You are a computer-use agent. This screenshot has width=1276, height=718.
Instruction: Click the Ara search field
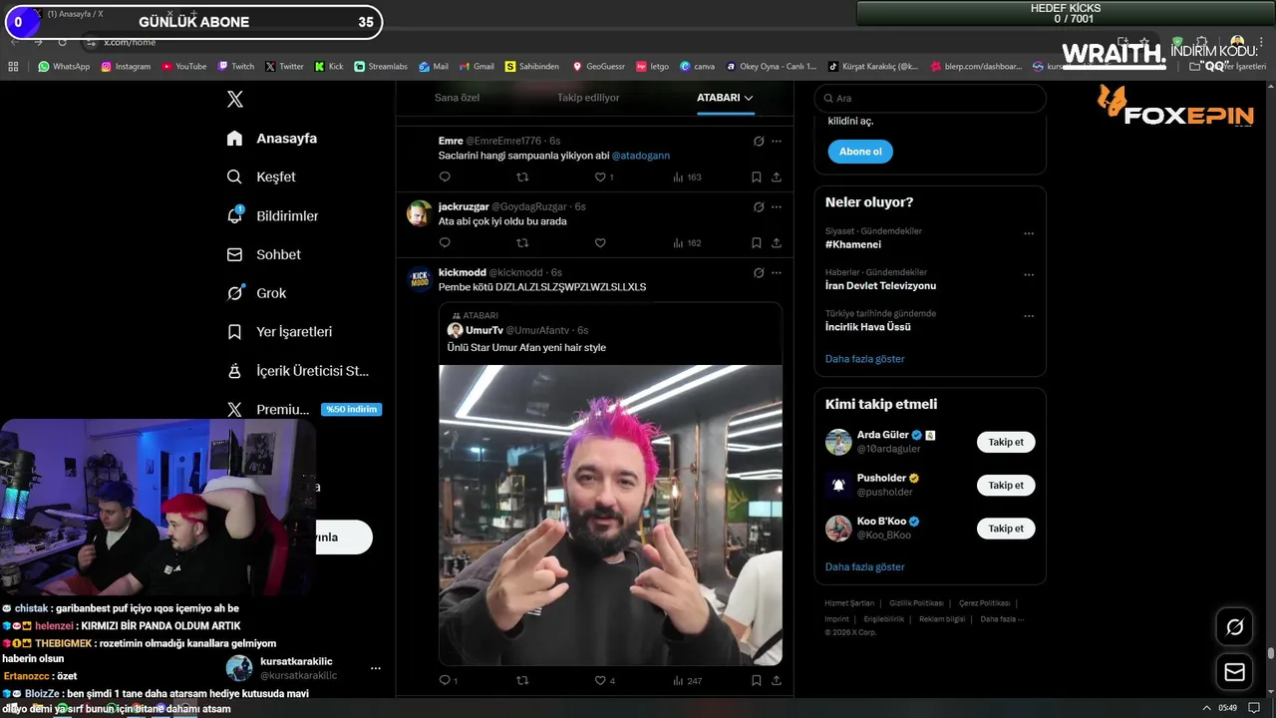tap(930, 99)
